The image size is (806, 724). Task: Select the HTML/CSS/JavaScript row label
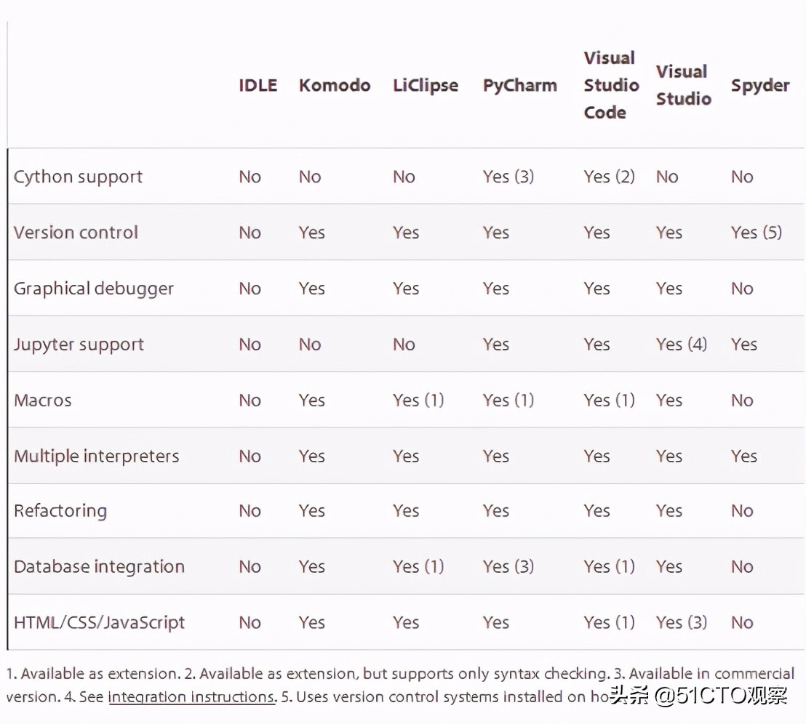coord(99,622)
